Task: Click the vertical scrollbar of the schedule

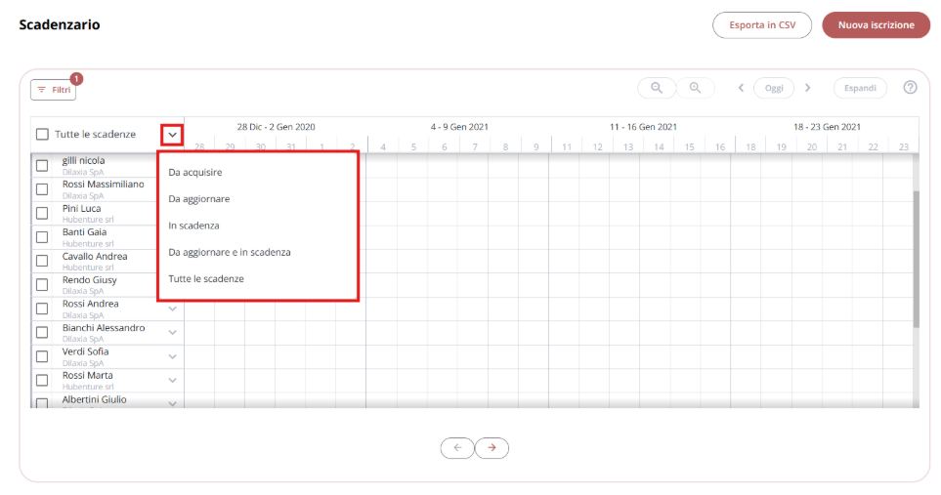Action: tap(916, 259)
